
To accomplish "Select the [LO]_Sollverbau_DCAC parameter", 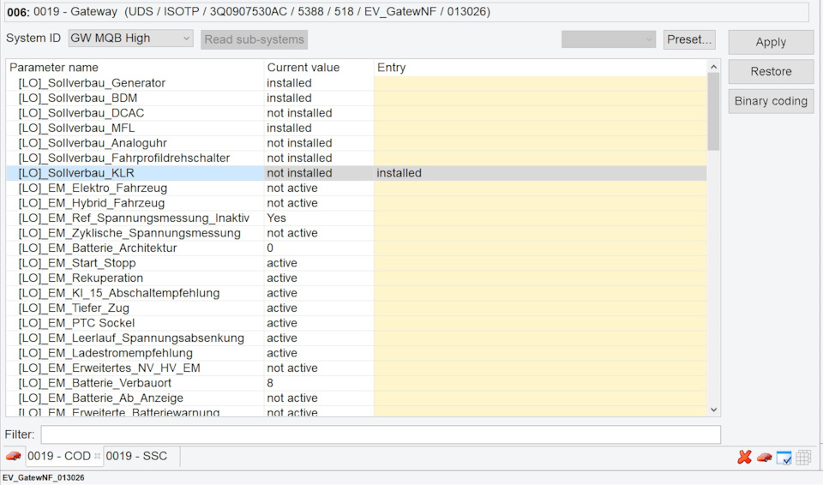I will 81,113.
